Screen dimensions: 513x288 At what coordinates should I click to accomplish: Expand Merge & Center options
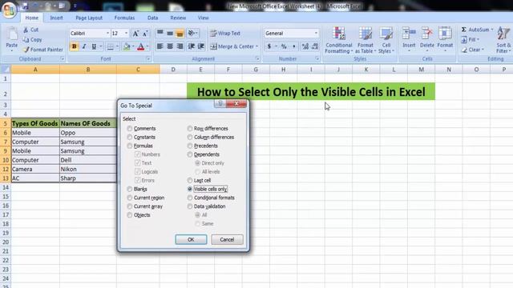tap(256, 46)
